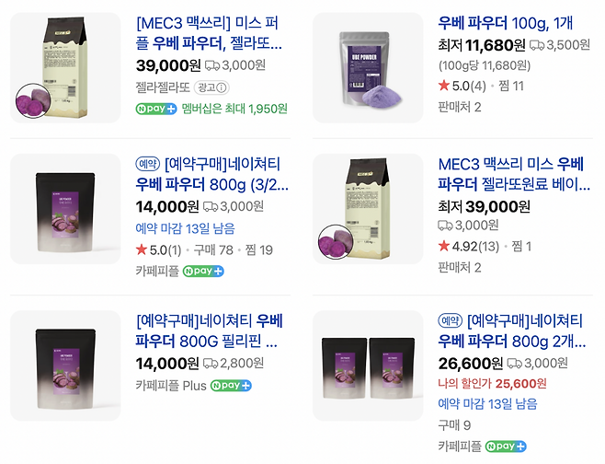605x464 pixels.
Task: Open the '네이처티 우베 파우더 800G 필리핀' listing title
Action: 210,332
